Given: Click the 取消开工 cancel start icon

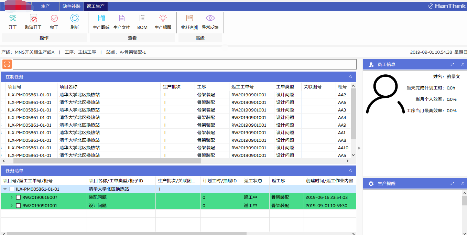Looking at the screenshot, I should click(x=33, y=19).
